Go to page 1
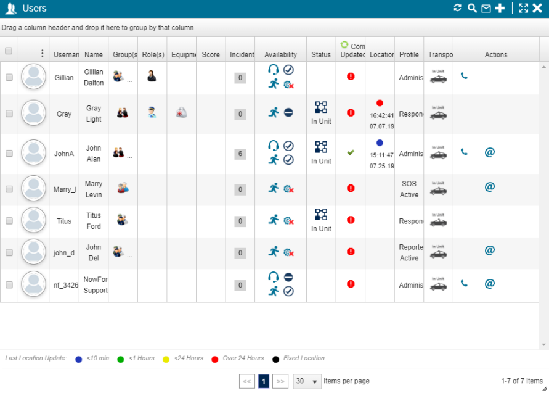This screenshot has width=549, height=393. tap(264, 381)
